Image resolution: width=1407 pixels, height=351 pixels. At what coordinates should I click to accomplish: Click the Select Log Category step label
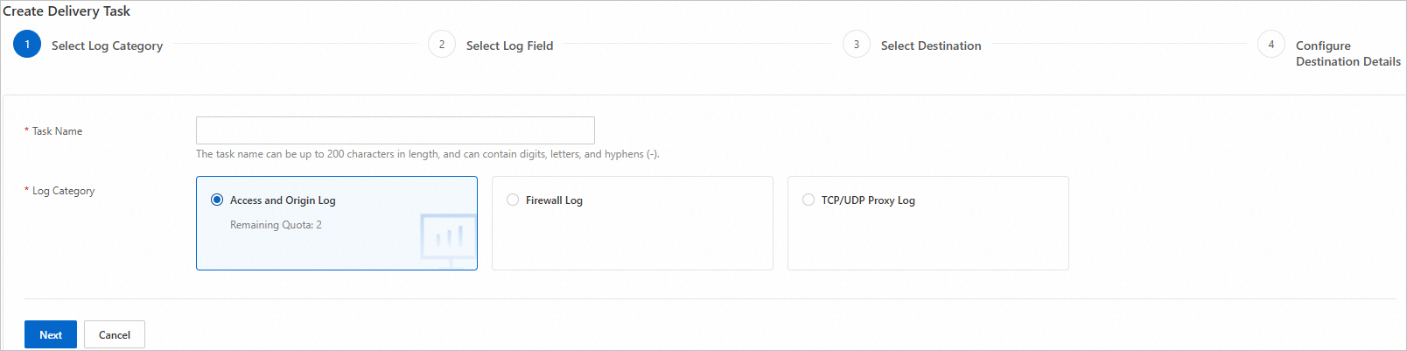(x=107, y=46)
